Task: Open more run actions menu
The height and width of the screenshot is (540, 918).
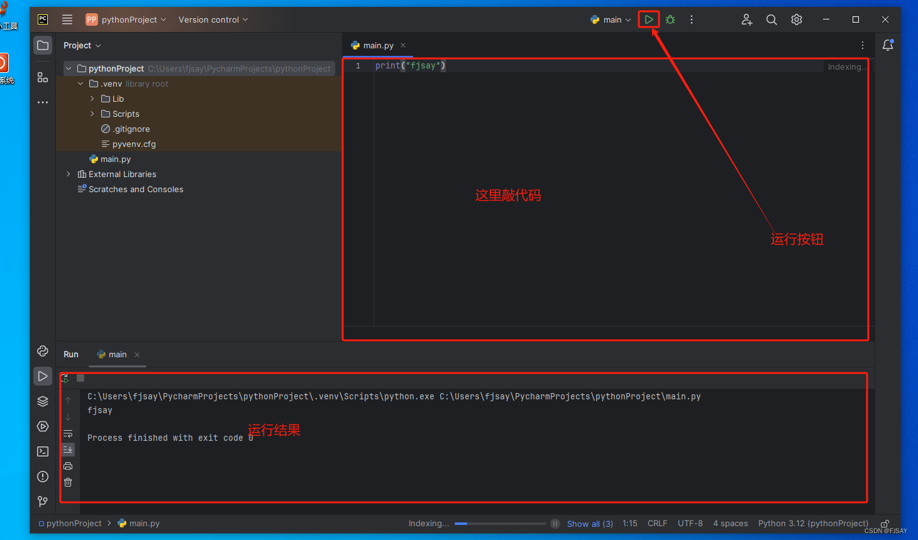Action: (x=692, y=19)
